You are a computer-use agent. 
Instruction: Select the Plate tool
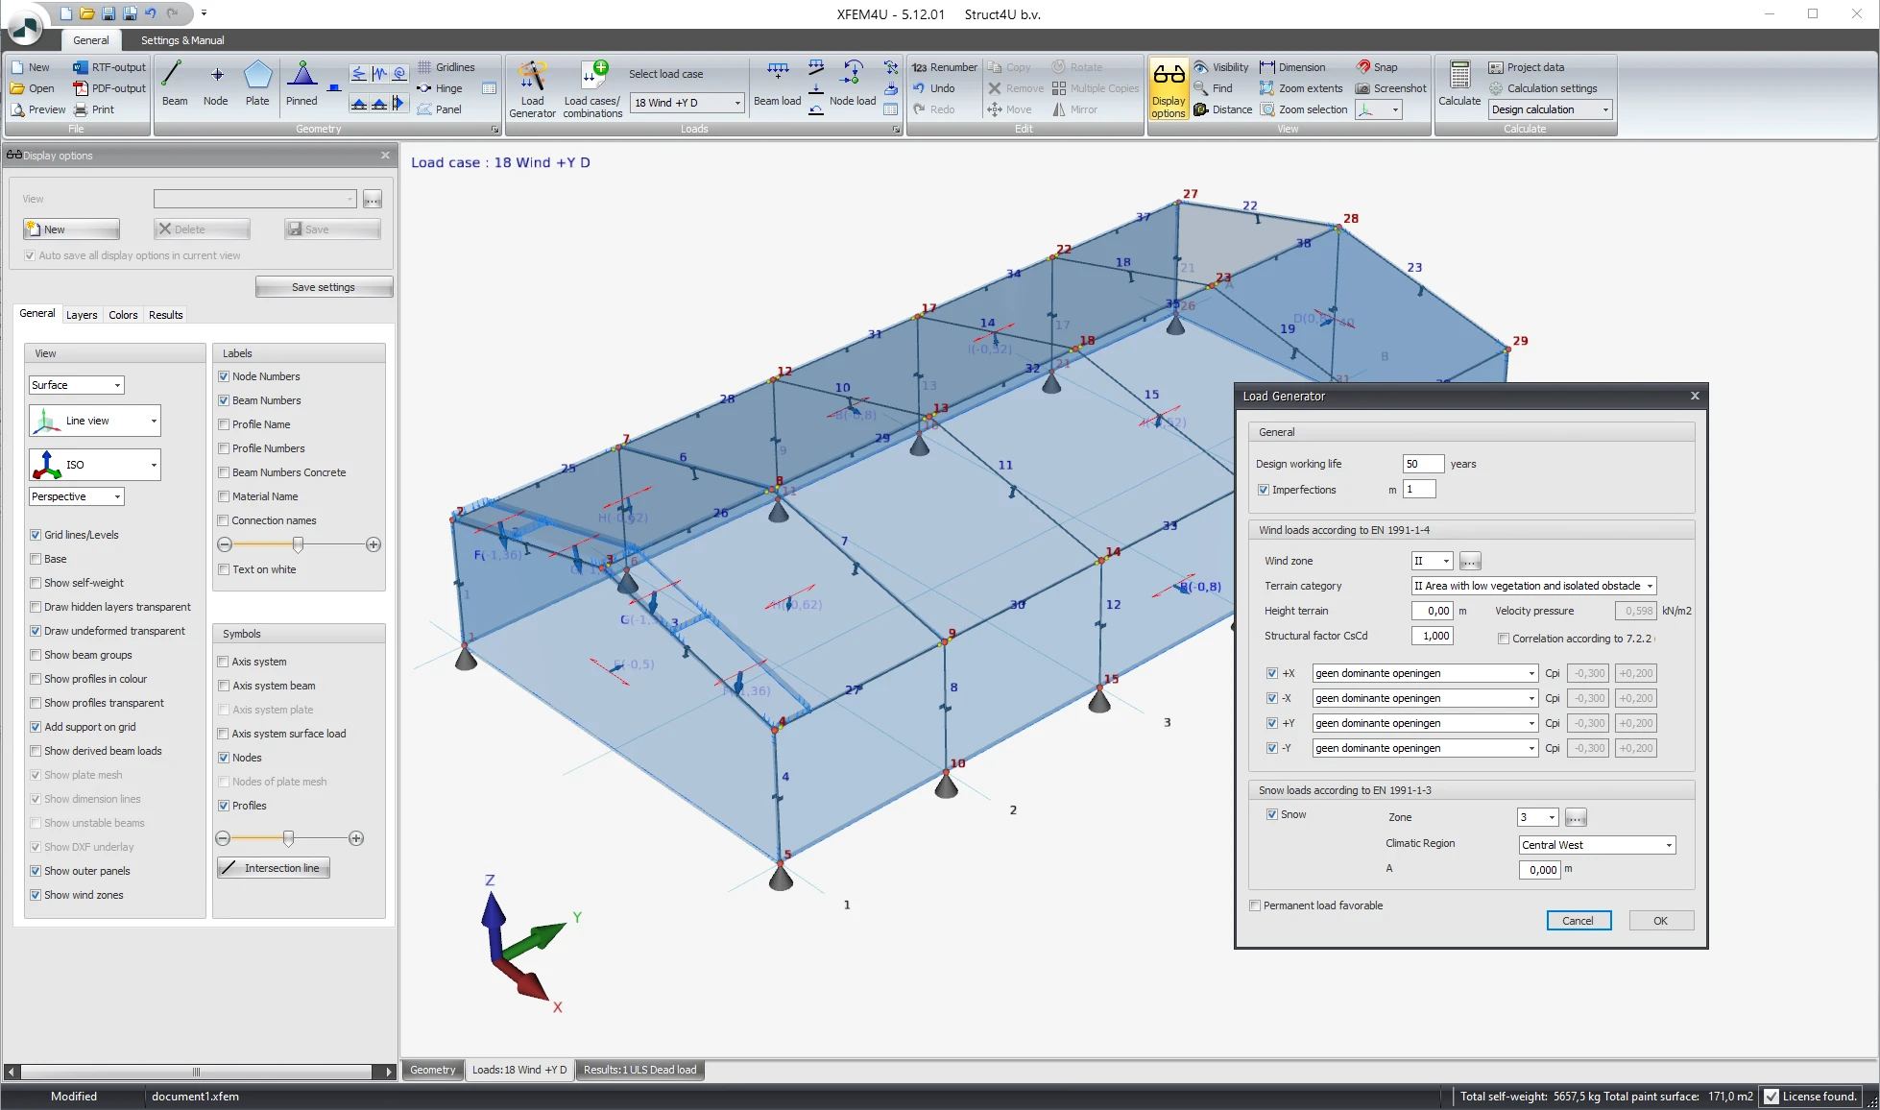click(257, 84)
